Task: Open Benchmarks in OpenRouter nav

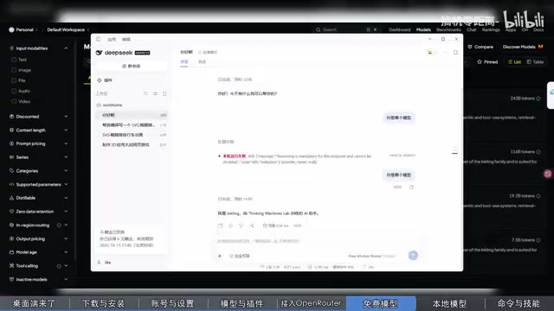Action: 448,30
